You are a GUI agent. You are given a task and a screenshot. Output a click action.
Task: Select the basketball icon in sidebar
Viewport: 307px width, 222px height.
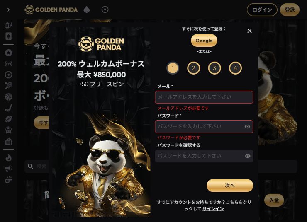(x=9, y=97)
